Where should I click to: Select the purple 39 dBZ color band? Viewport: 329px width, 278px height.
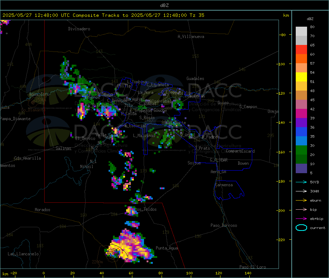tap(301, 123)
